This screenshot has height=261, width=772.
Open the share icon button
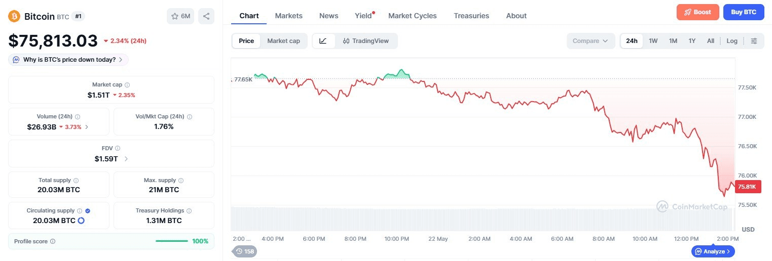pos(206,16)
